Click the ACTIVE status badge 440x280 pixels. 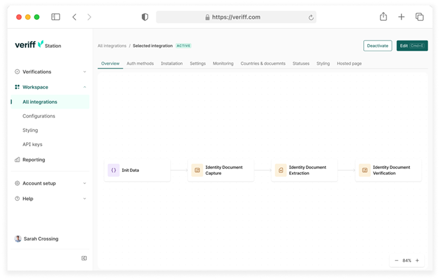184,46
